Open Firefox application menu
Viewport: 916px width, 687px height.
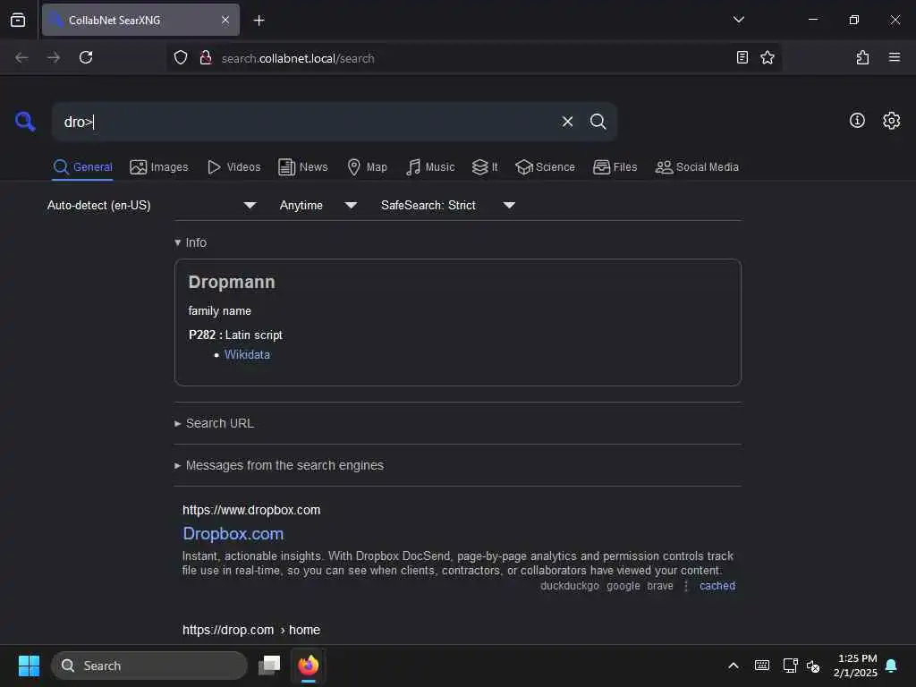[x=894, y=57]
